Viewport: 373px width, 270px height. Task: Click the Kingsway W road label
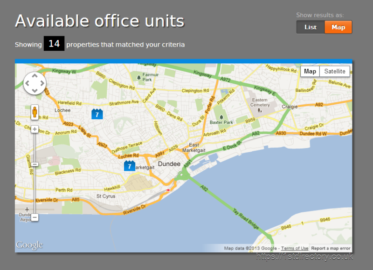click(x=64, y=71)
